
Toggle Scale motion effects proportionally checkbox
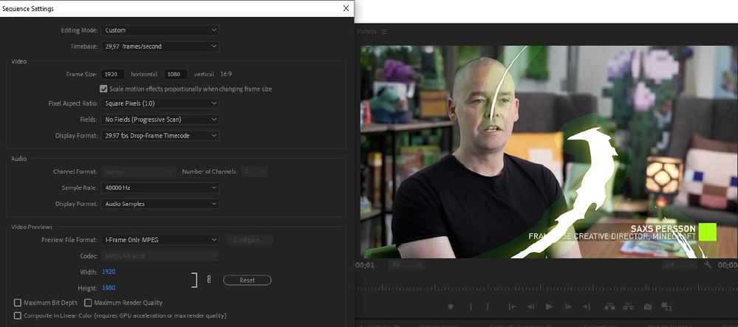pos(103,89)
